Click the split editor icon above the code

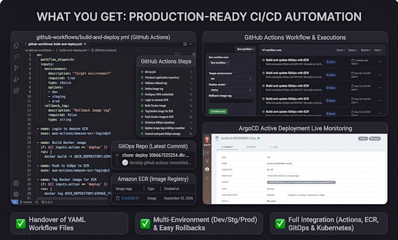pos(185,44)
